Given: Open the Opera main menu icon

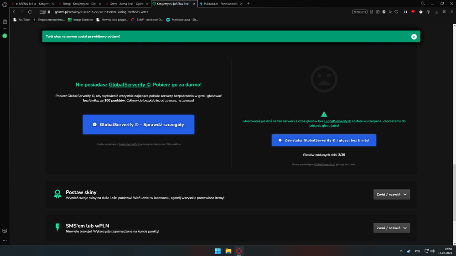Looking at the screenshot, I should pyautogui.click(x=5, y=5).
